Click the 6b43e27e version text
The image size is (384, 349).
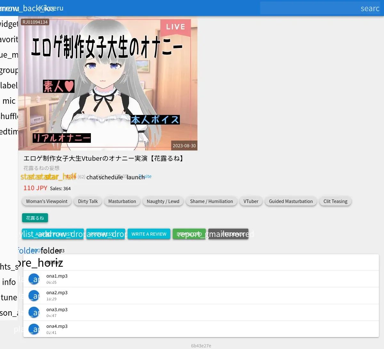tap(201, 346)
